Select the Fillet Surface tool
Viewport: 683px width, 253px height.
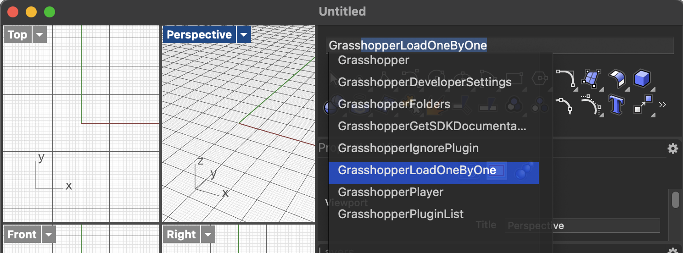(x=617, y=78)
